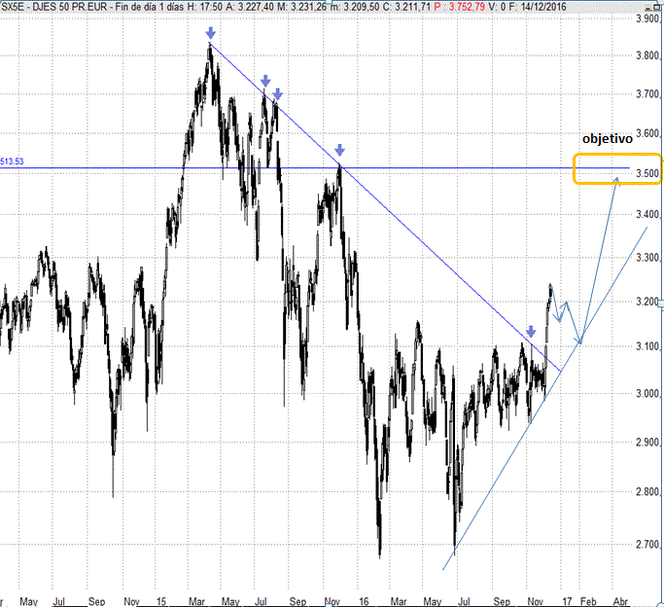Click the year 15 label on time axis
The height and width of the screenshot is (607, 664).
pos(161,601)
